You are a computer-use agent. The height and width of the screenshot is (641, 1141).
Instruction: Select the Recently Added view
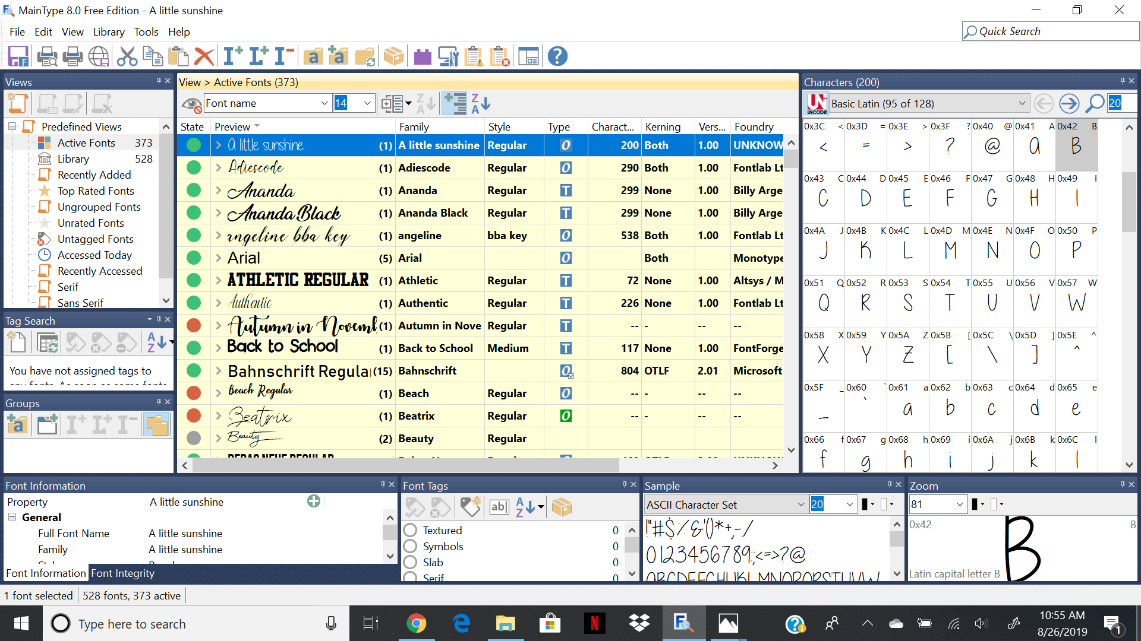pyautogui.click(x=94, y=174)
